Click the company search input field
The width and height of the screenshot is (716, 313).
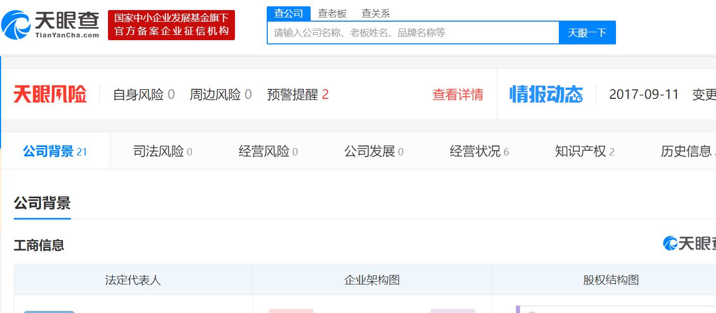pyautogui.click(x=413, y=33)
